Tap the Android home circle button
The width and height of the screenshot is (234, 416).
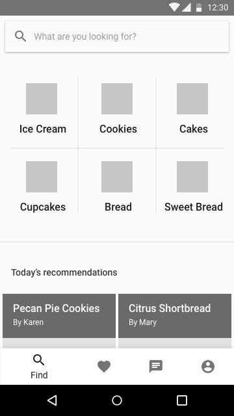(117, 400)
